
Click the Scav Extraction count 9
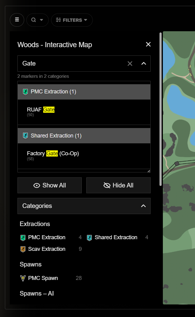(x=80, y=249)
